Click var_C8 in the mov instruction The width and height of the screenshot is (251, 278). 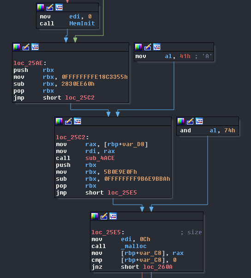(x=150, y=253)
